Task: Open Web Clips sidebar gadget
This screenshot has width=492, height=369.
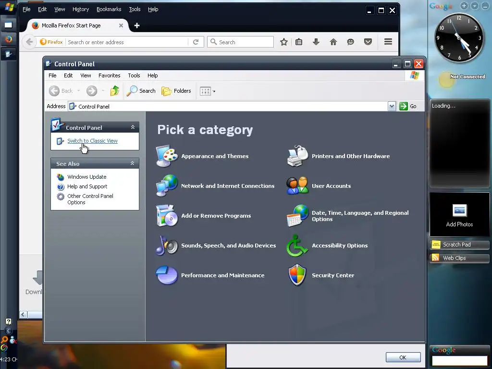Action: pos(459,258)
